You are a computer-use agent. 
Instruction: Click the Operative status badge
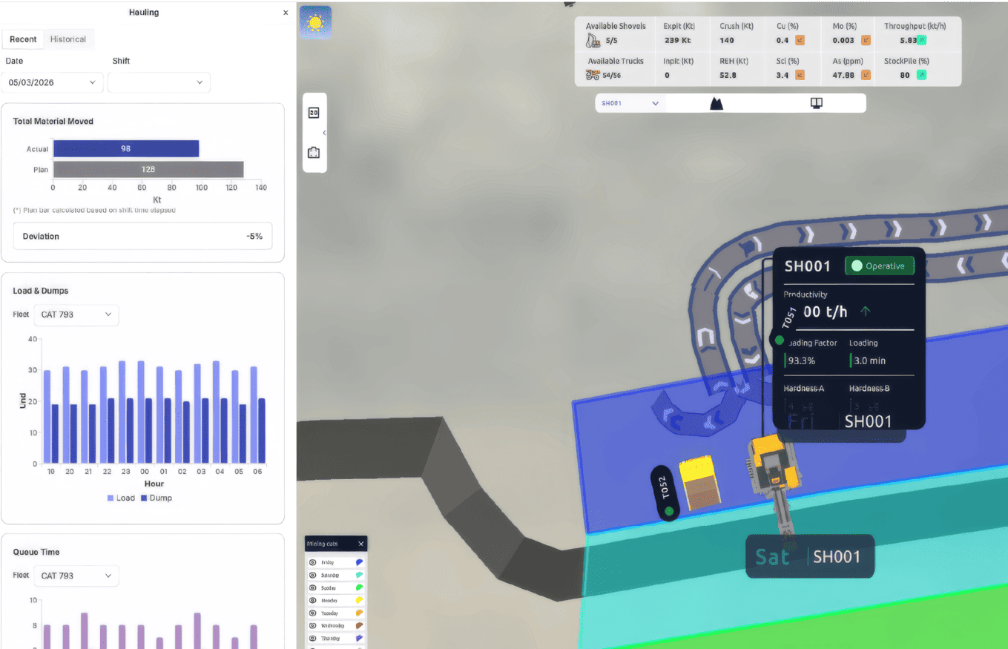tap(880, 266)
